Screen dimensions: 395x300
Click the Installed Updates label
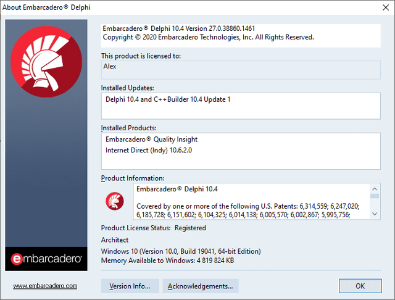128,88
